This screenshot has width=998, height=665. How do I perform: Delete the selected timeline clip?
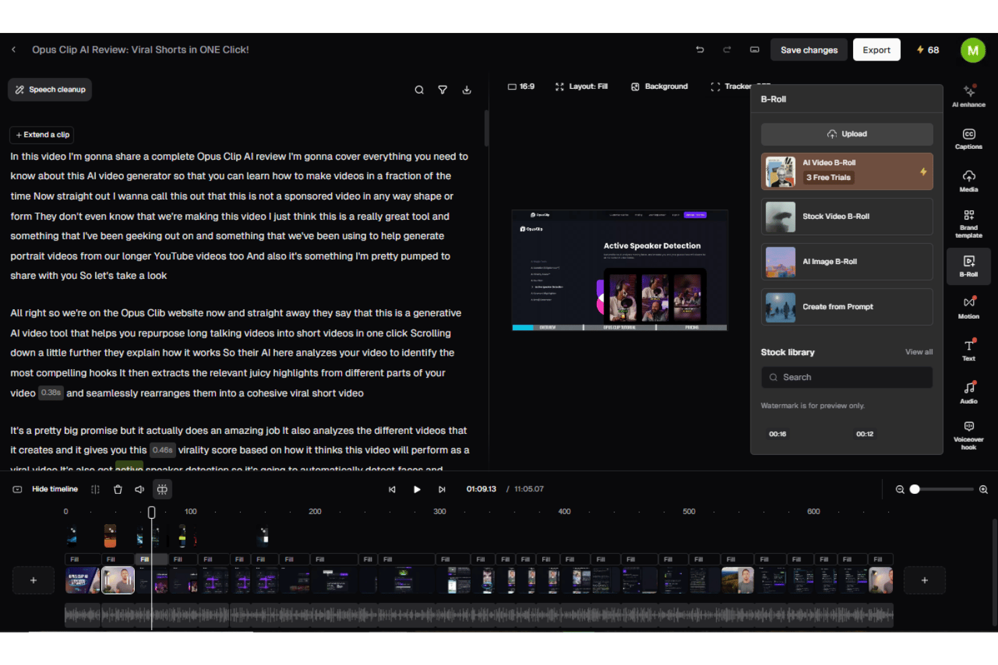[x=118, y=490]
